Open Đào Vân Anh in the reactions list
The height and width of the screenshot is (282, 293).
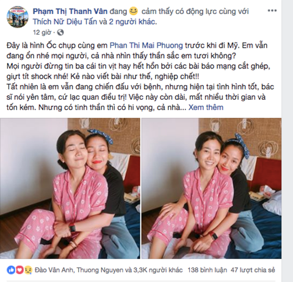point(54,270)
